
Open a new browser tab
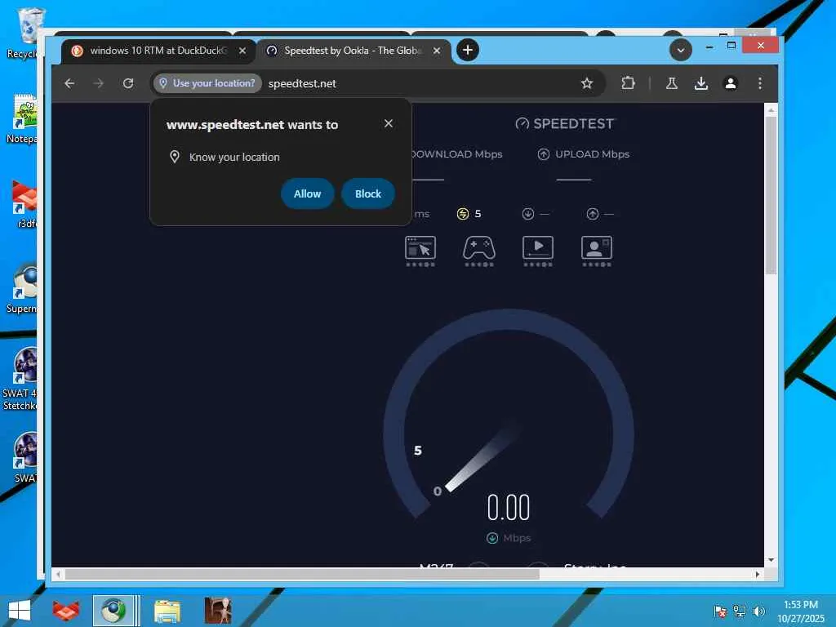pyautogui.click(x=468, y=50)
